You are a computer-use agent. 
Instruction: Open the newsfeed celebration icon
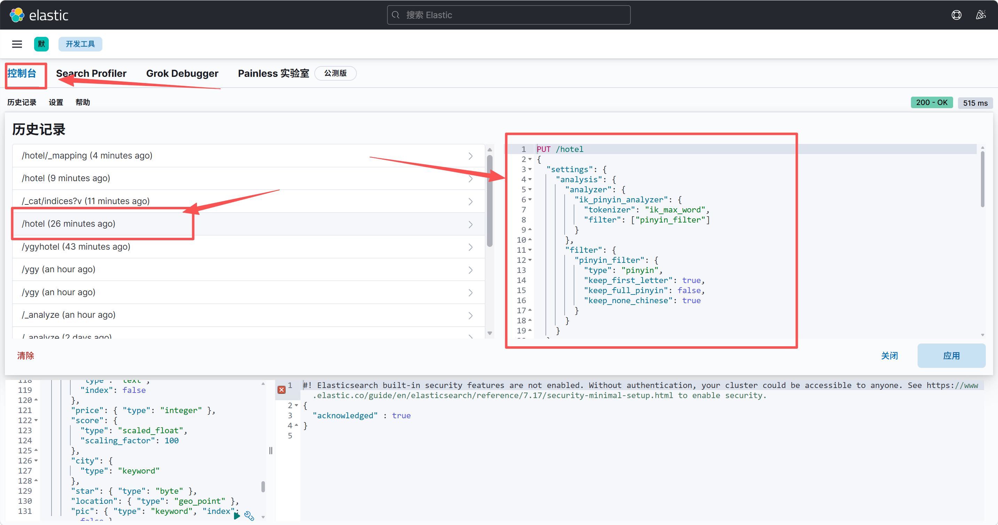pos(981,15)
